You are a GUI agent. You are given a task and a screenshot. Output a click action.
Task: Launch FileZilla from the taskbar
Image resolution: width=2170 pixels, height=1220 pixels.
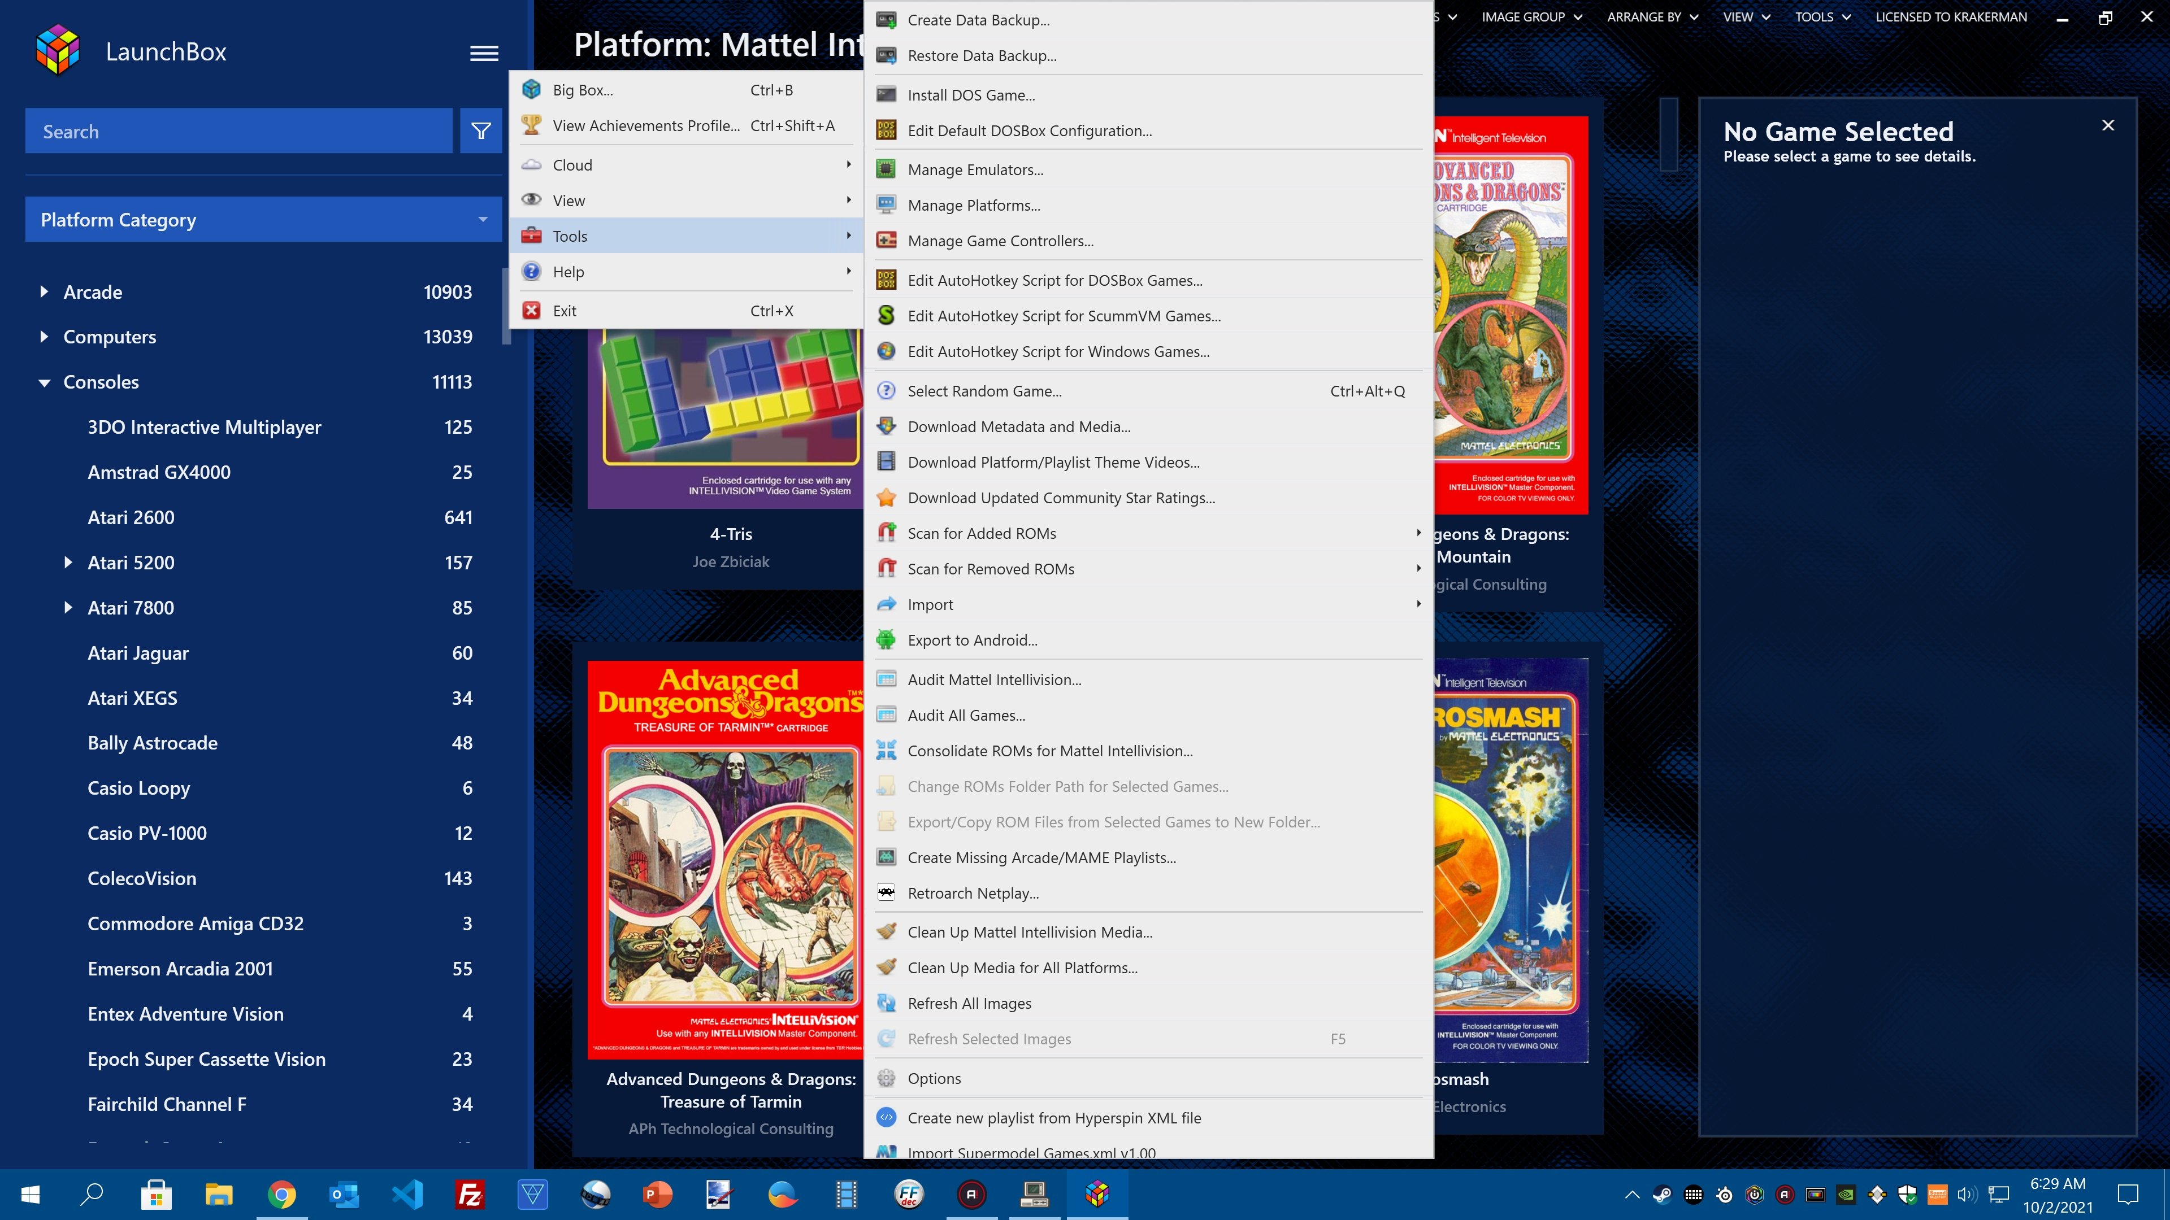point(469,1194)
